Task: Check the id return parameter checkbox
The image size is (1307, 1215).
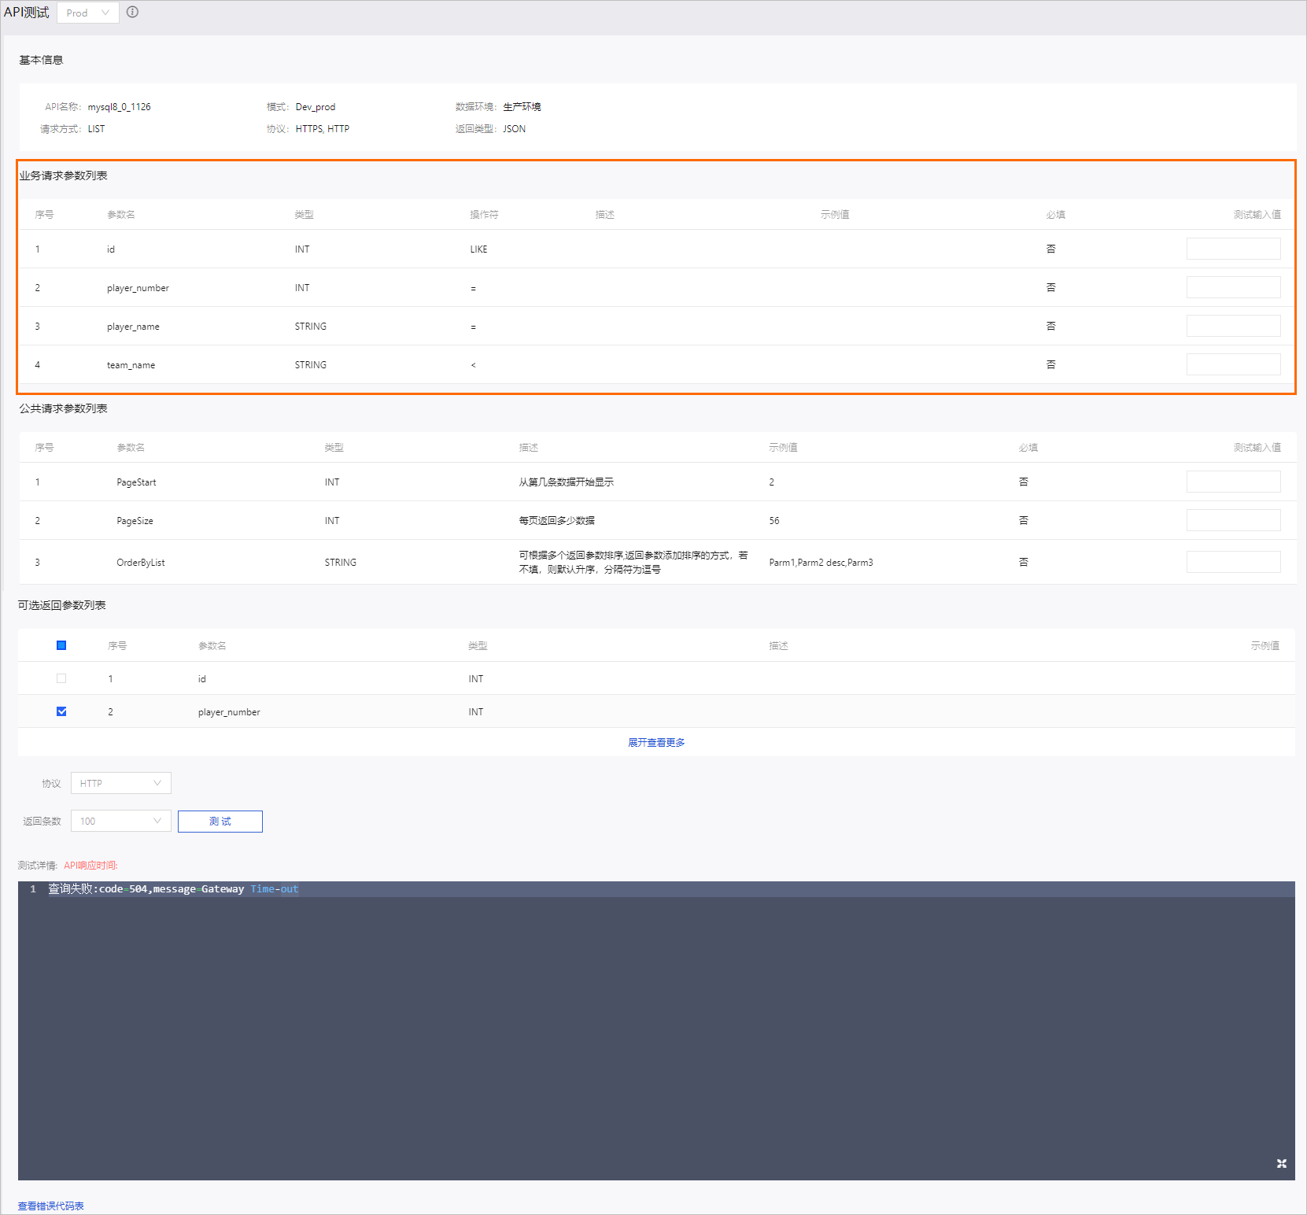Action: 61,678
